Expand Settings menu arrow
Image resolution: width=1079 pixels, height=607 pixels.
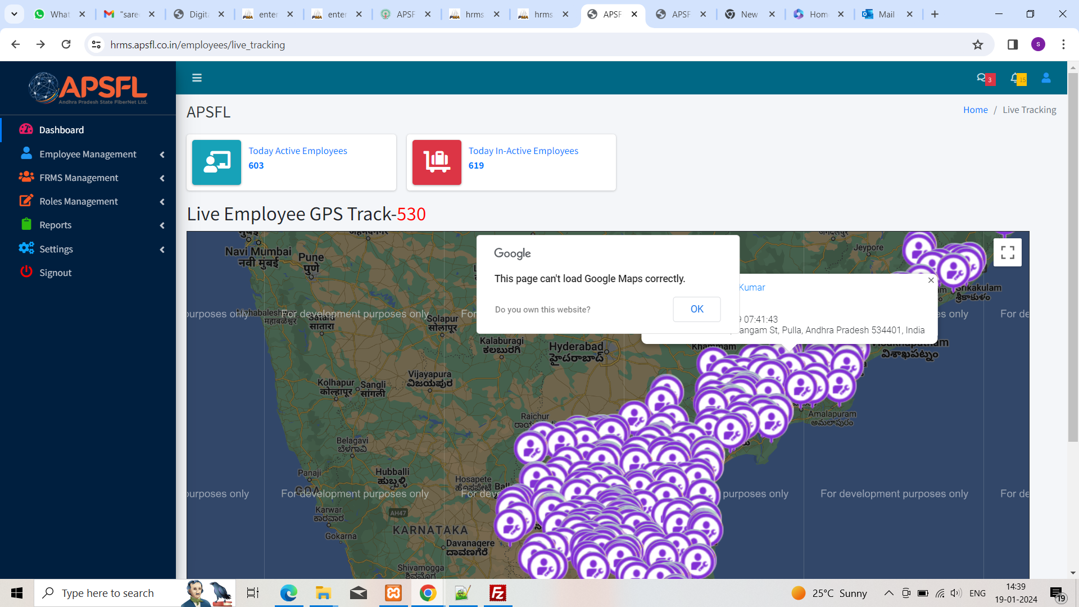[162, 250]
